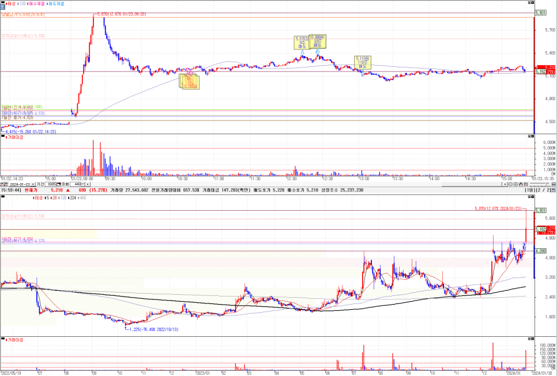
Task: Click the blue 호 button in the upper chart
Action: pos(2,6)
